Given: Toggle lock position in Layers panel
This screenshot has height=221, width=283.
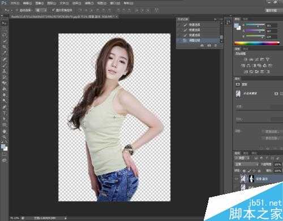Looking at the screenshot, I should click(254, 171).
